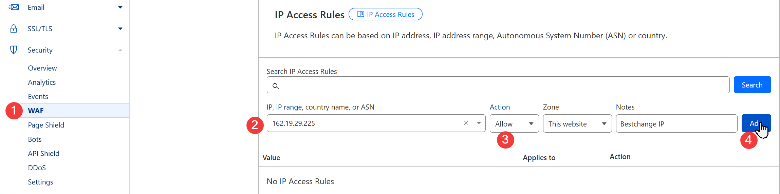Click the Notes field containing Bestchange IP
The height and width of the screenshot is (194, 780).
[676, 124]
